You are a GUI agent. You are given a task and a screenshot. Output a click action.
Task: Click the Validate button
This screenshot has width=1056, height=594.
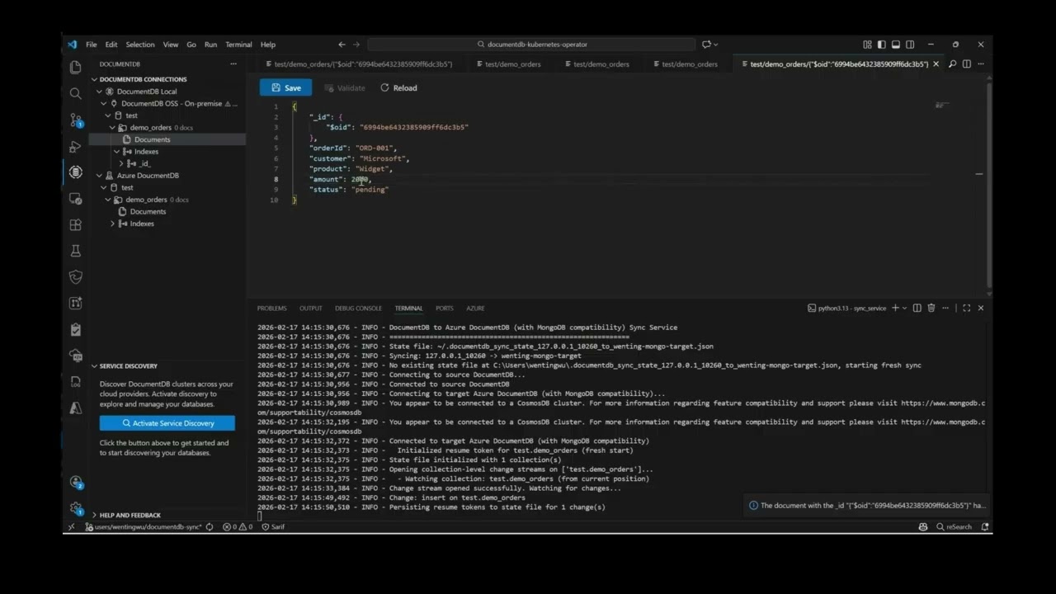pos(345,87)
